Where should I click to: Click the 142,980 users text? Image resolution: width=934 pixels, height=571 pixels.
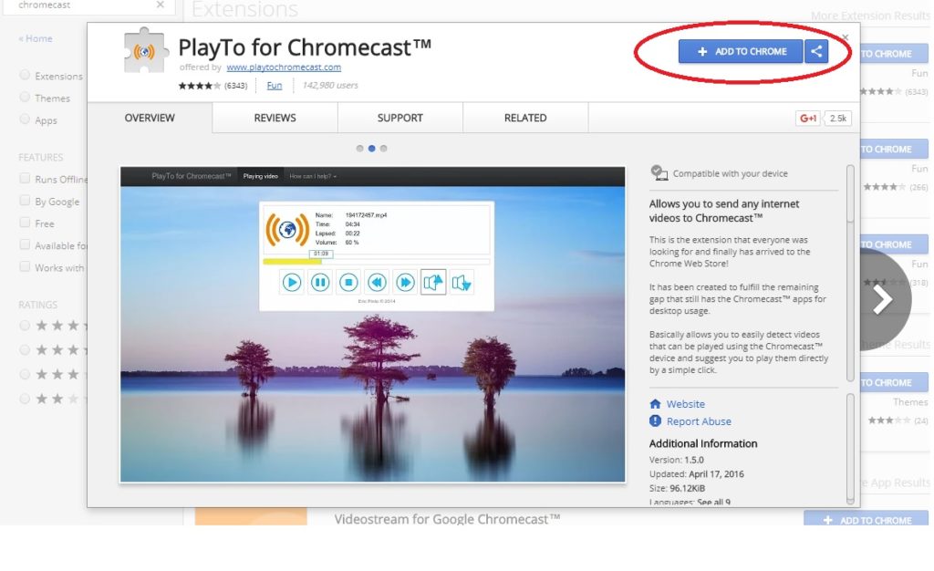330,86
